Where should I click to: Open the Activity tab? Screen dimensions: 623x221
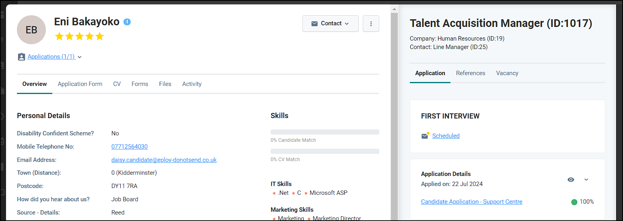click(192, 84)
